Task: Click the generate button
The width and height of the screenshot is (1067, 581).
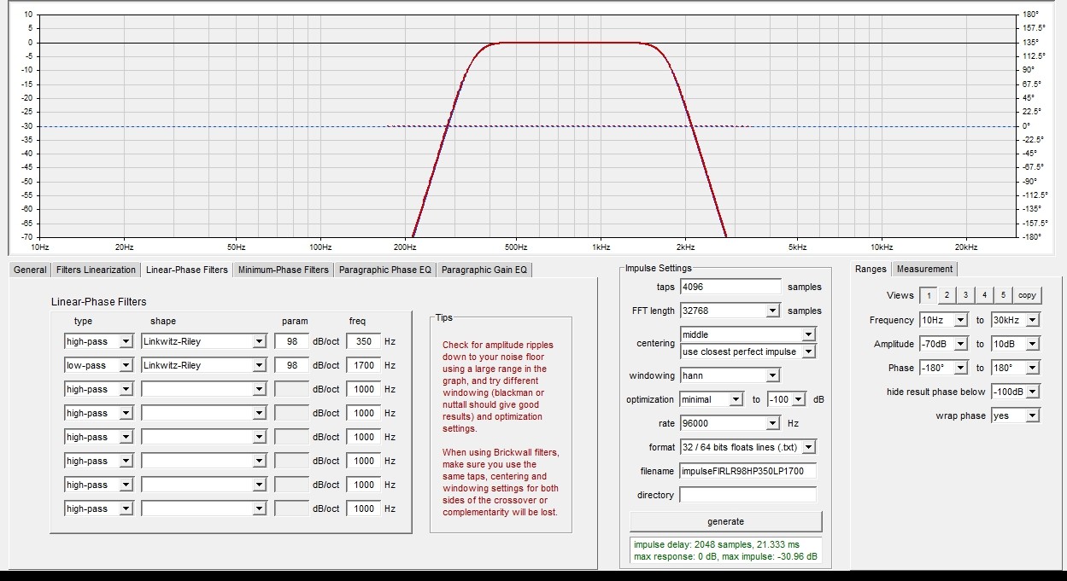Action: coord(726,521)
